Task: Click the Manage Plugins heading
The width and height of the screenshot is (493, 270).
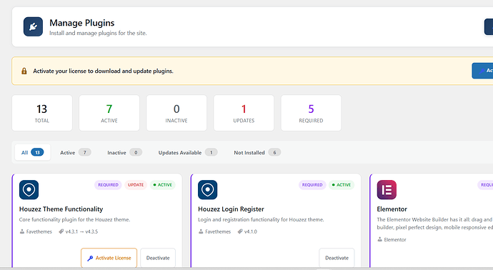Action: 81,23
